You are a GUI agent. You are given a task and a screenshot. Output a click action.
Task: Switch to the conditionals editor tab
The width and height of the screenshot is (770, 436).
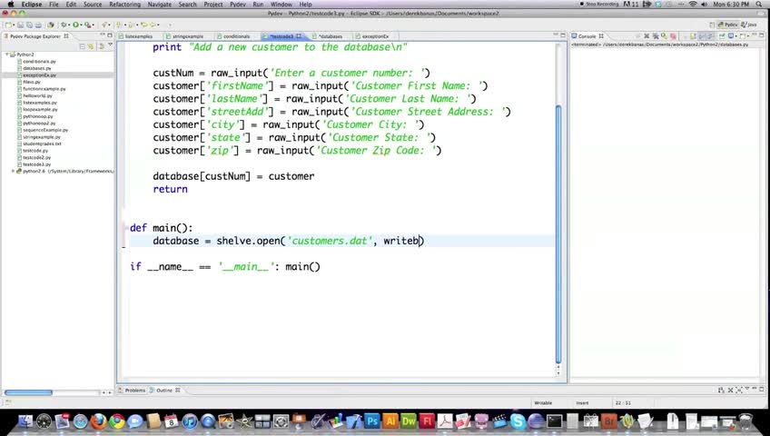click(236, 36)
